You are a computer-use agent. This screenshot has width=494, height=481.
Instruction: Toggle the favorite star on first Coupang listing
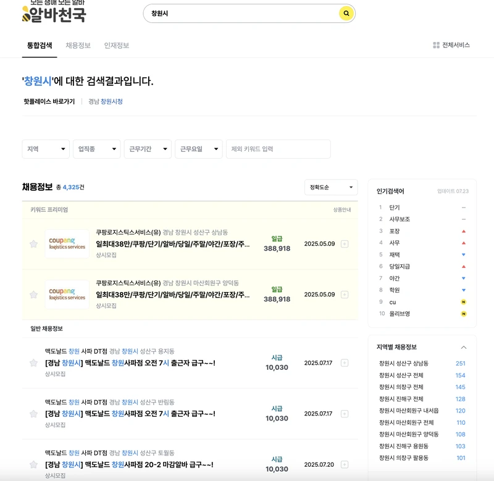pyautogui.click(x=33, y=244)
